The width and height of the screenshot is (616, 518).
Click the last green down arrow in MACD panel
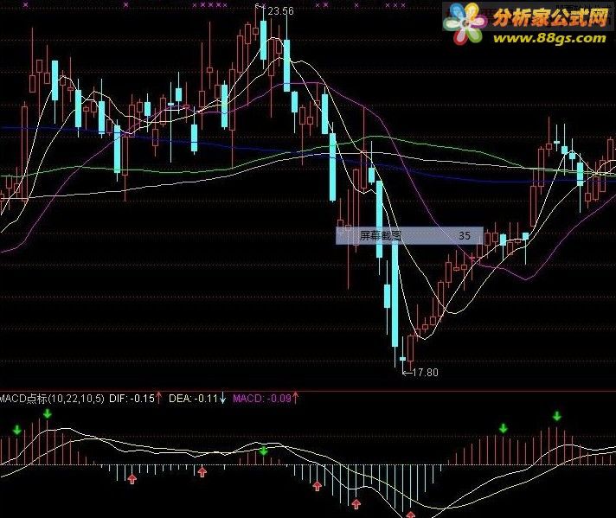click(x=556, y=416)
